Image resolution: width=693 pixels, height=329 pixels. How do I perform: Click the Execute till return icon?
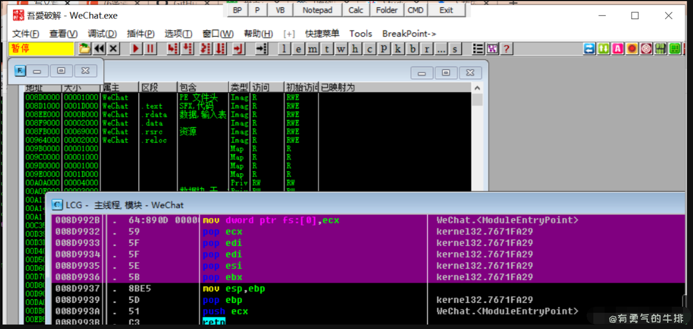pos(239,49)
